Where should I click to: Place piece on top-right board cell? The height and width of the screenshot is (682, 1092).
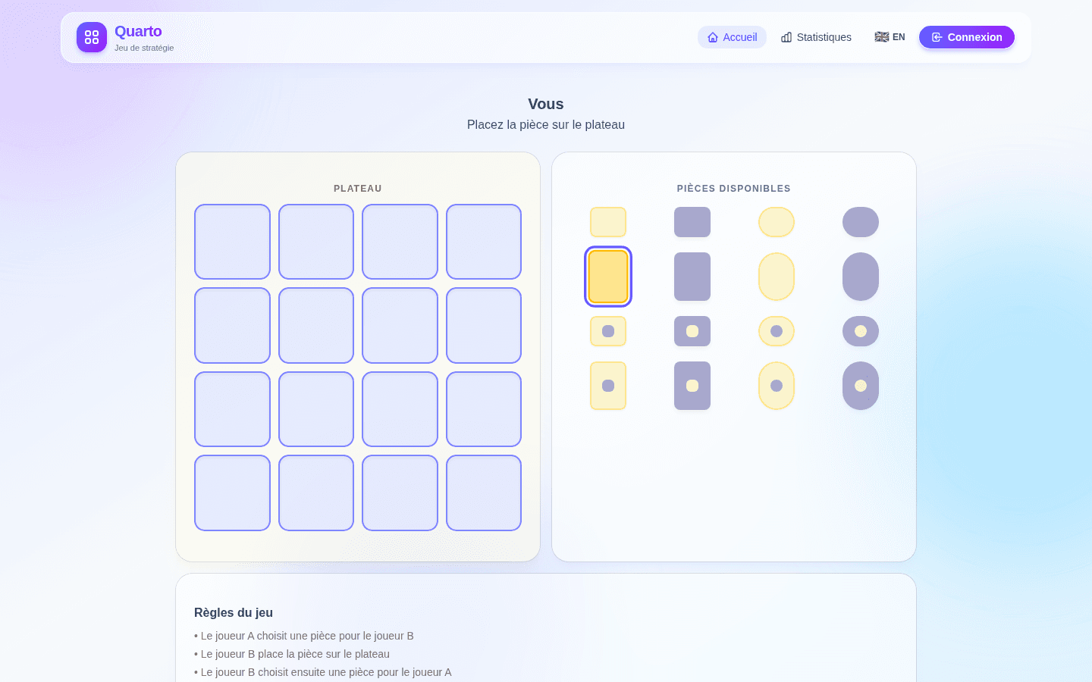(484, 242)
